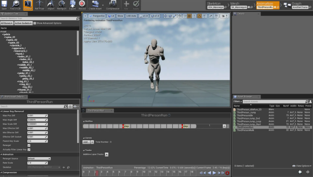The height and width of the screenshot is (177, 313).
Task: Play the animation forward
Action: tap(214, 173)
